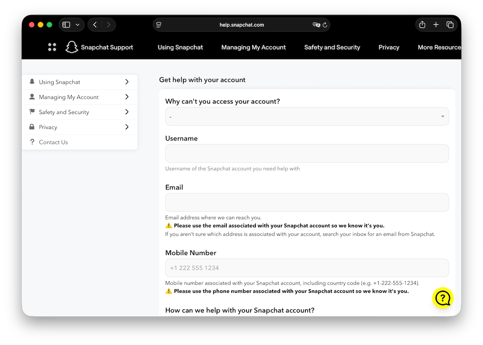This screenshot has width=483, height=345.
Task: Click the translate icon in address bar
Action: pos(316,25)
